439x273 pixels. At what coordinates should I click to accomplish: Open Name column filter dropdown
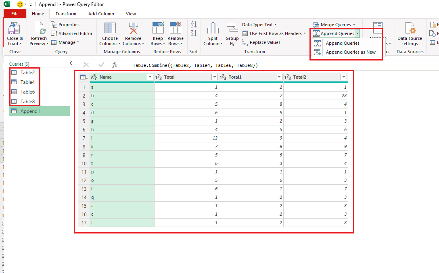pyautogui.click(x=150, y=77)
